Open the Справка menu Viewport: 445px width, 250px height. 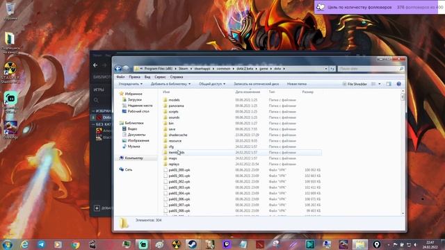(x=177, y=77)
